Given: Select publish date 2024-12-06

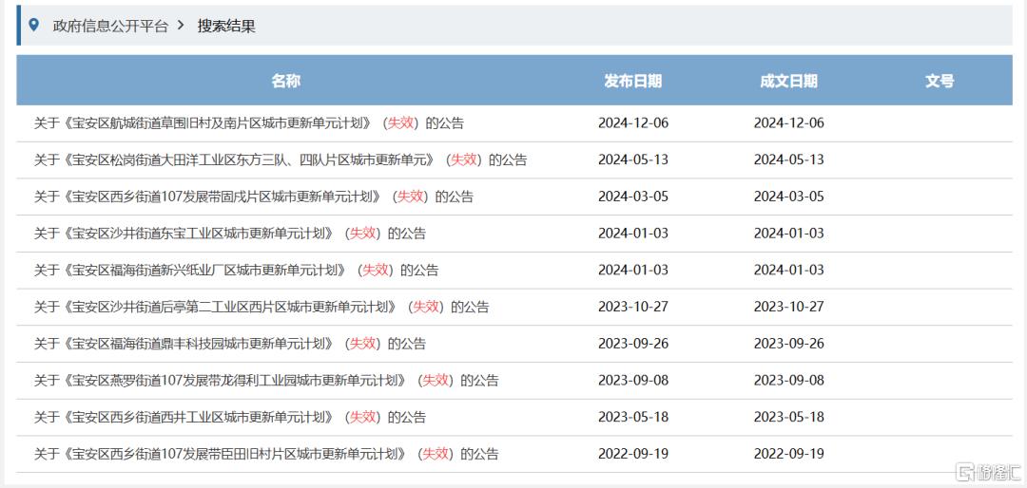Looking at the screenshot, I should click(x=633, y=123).
